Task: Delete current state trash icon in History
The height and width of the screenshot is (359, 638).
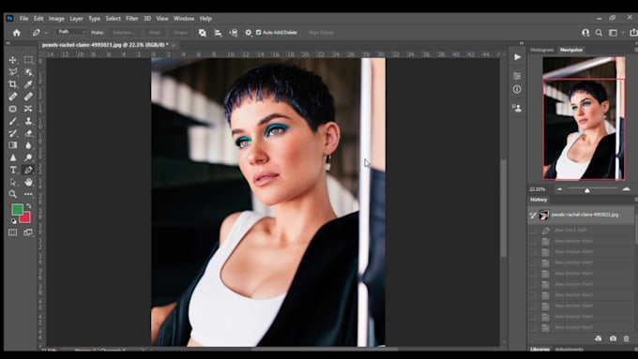Action: [x=627, y=338]
